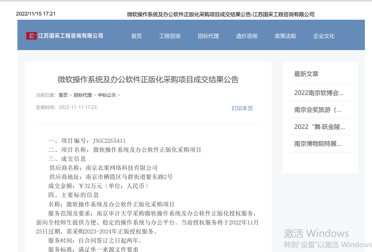Click the red company logo icon
Image resolution: width=372 pixels, height=252 pixels.
[x=31, y=36]
